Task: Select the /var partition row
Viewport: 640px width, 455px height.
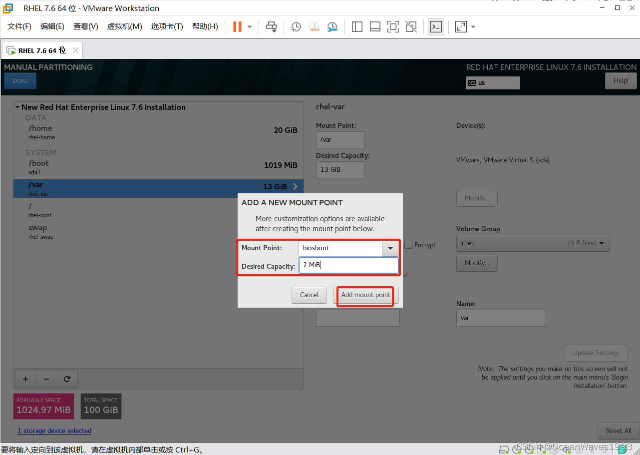Action: pos(158,188)
